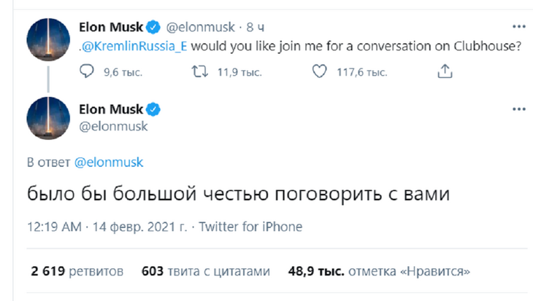This screenshot has height=301, width=533.
Task: Open the reply tweet's three-dot menu
Action: click(x=519, y=109)
